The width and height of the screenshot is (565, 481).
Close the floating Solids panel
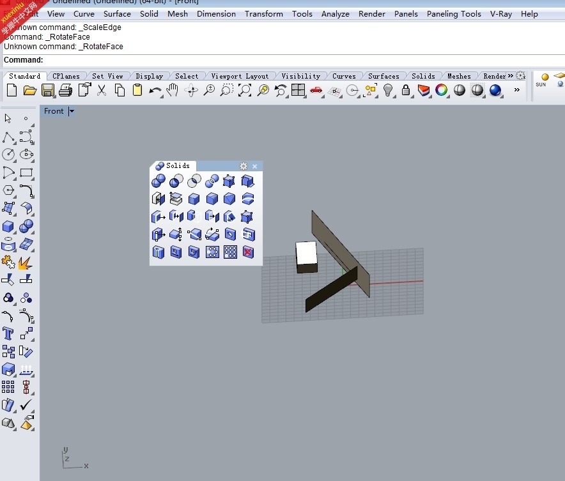pyautogui.click(x=255, y=166)
